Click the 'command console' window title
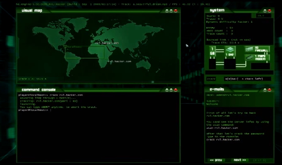Image resolution: width=282 pixels, height=165 pixels. (38, 90)
